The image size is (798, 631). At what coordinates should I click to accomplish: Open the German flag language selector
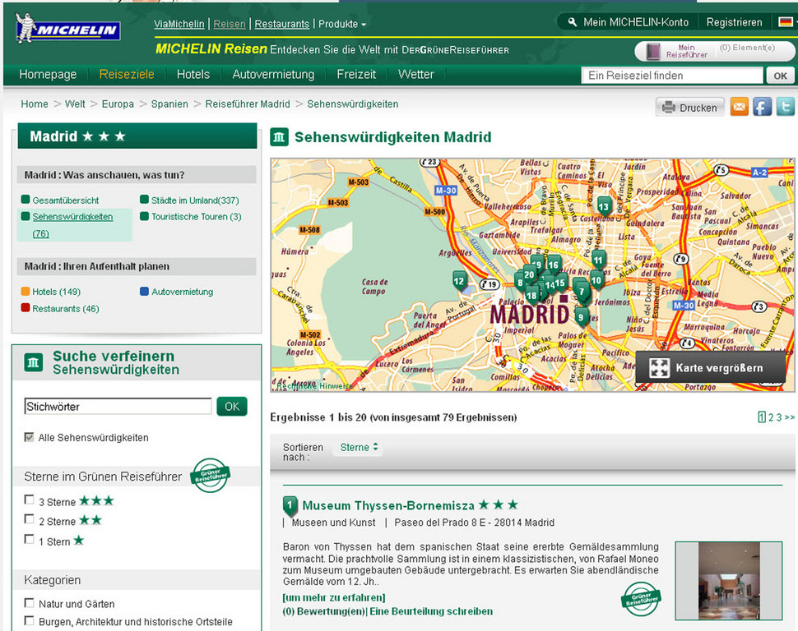click(786, 22)
